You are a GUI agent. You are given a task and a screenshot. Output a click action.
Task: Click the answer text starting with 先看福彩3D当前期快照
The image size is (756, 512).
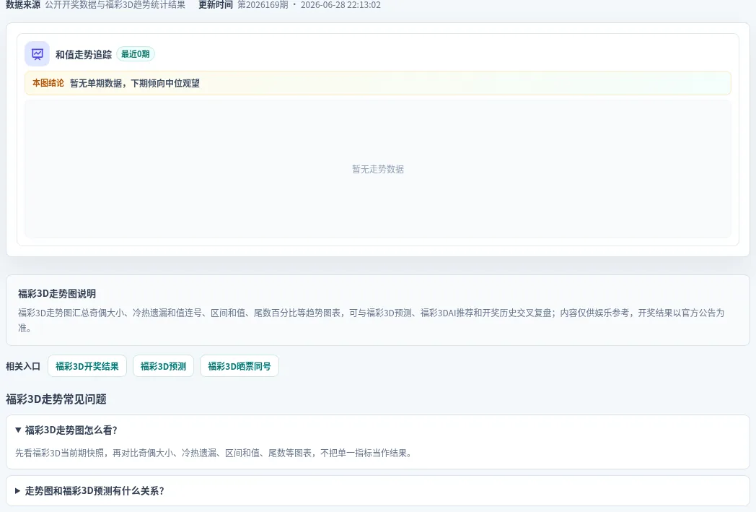click(x=215, y=453)
